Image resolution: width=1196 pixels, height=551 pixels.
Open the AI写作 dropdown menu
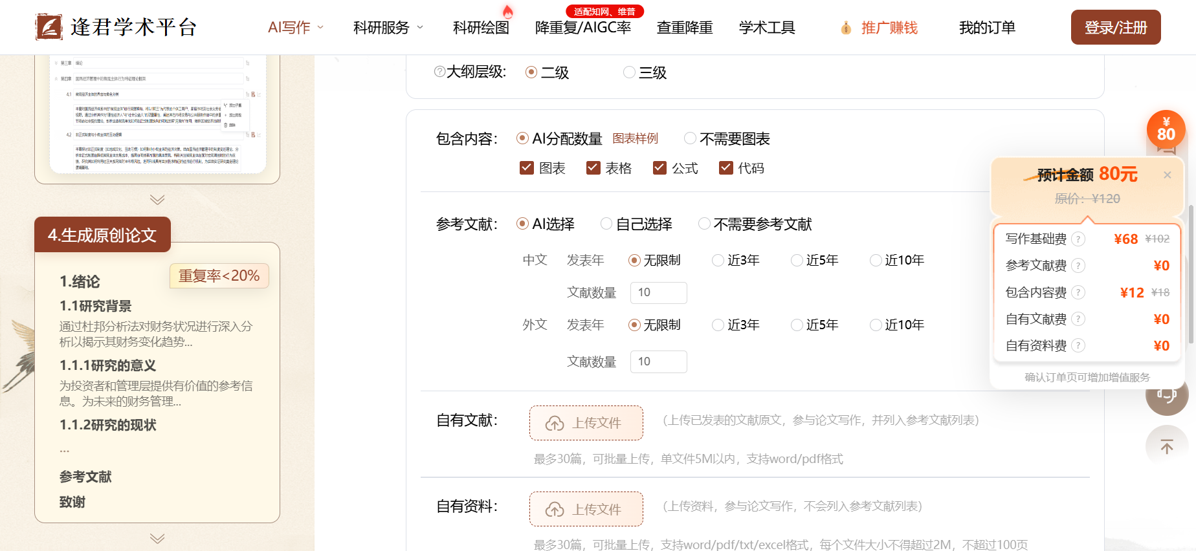pos(296,28)
